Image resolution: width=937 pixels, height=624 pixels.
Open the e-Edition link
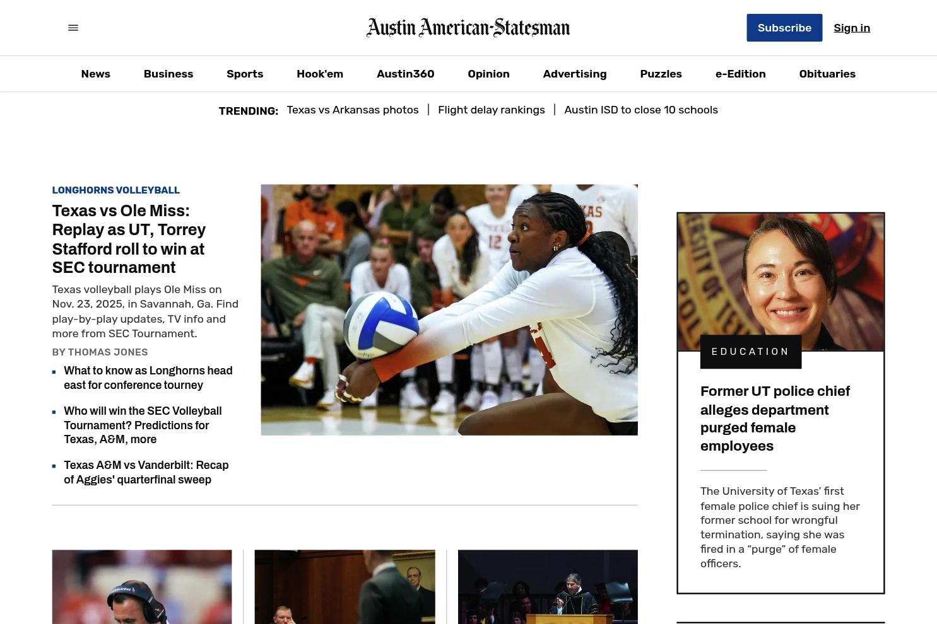[x=741, y=74]
